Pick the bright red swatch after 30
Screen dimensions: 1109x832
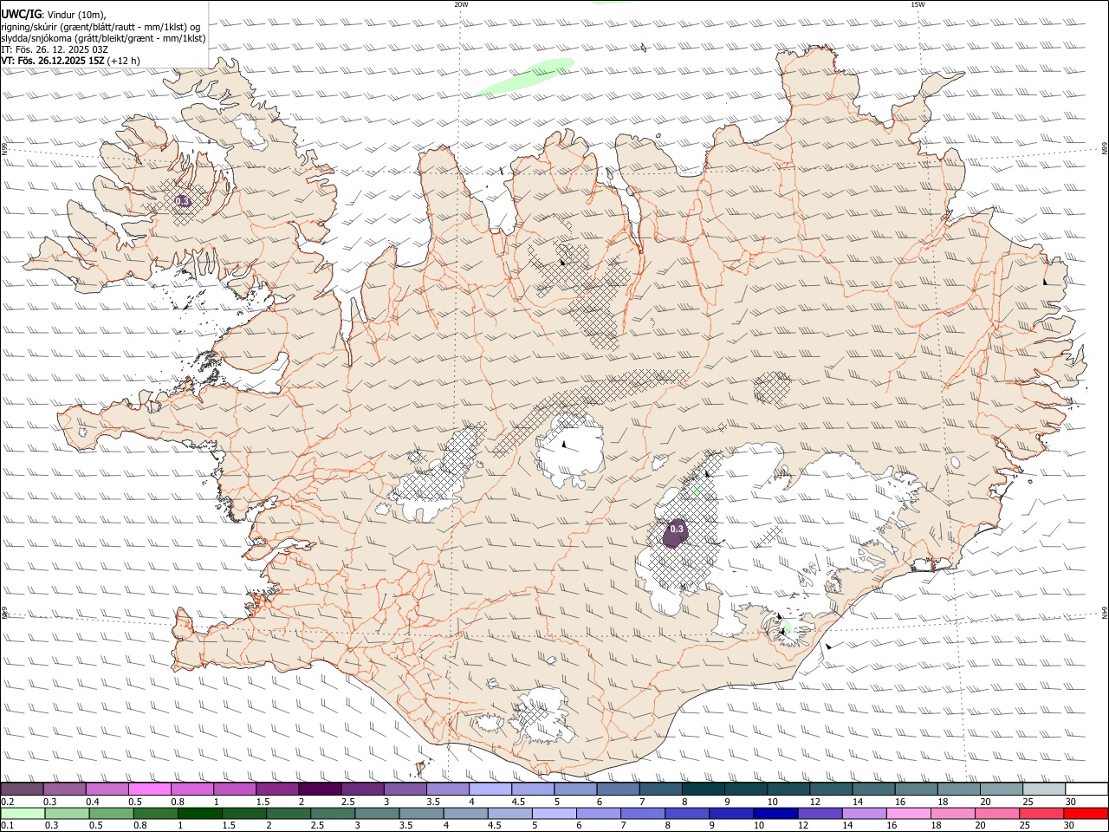[1086, 814]
